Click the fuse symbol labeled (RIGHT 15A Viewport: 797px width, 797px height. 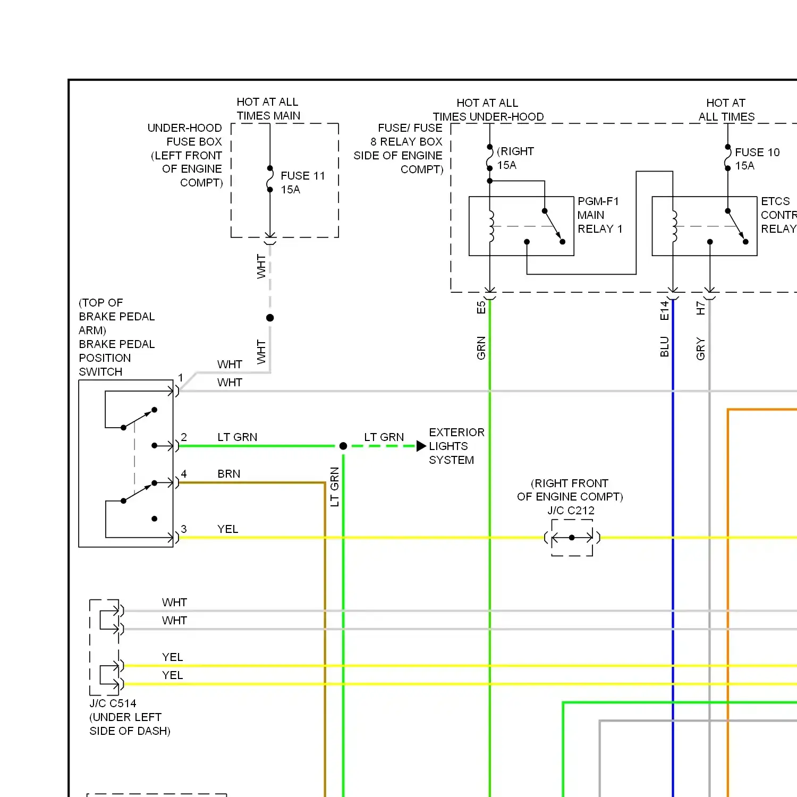coord(490,157)
